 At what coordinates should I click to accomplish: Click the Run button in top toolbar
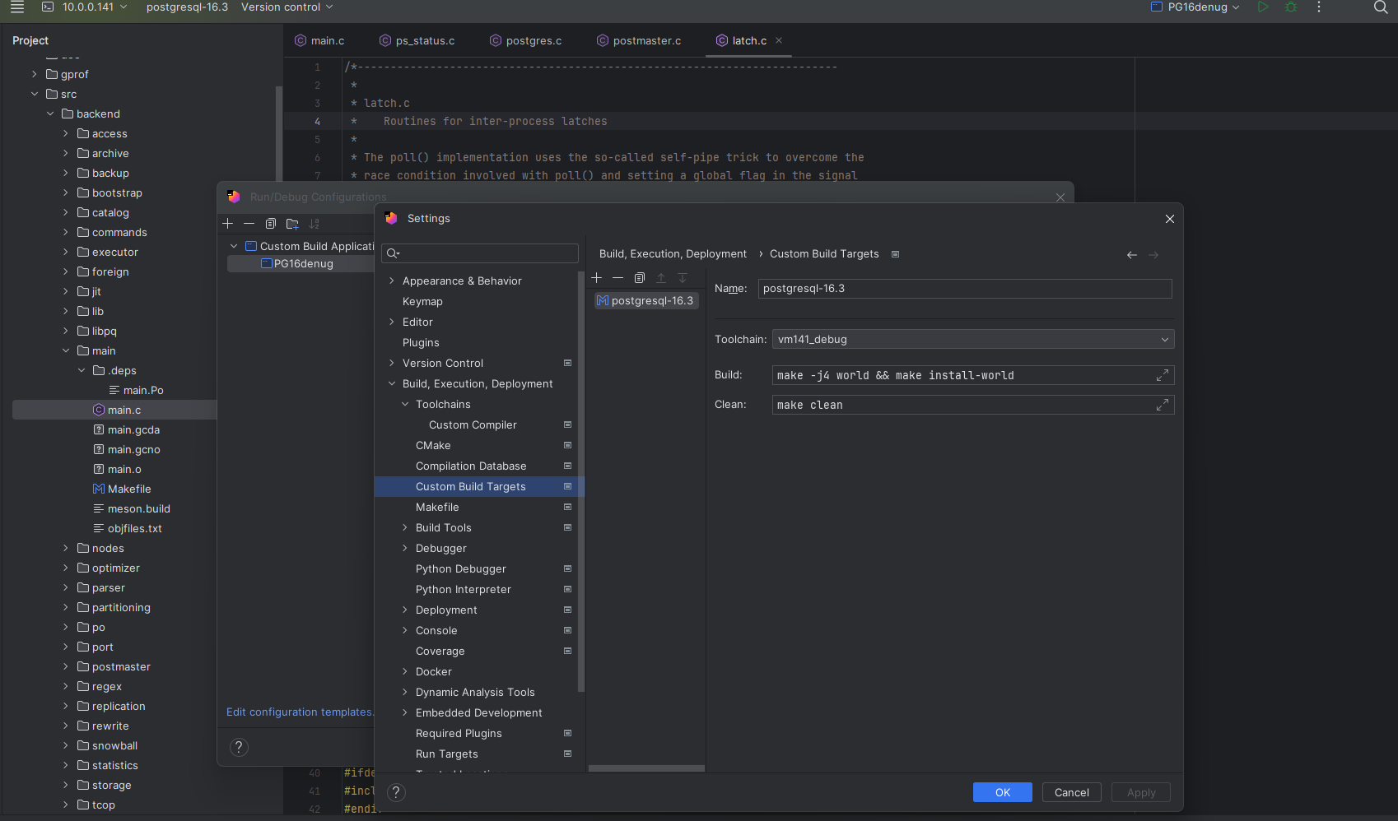[x=1263, y=7]
